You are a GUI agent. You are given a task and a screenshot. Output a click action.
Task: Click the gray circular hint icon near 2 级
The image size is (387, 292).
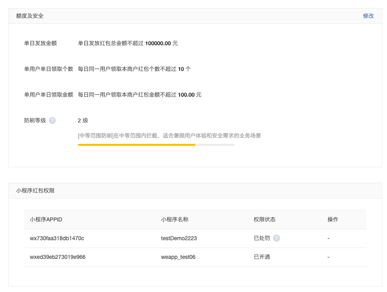coord(52,120)
